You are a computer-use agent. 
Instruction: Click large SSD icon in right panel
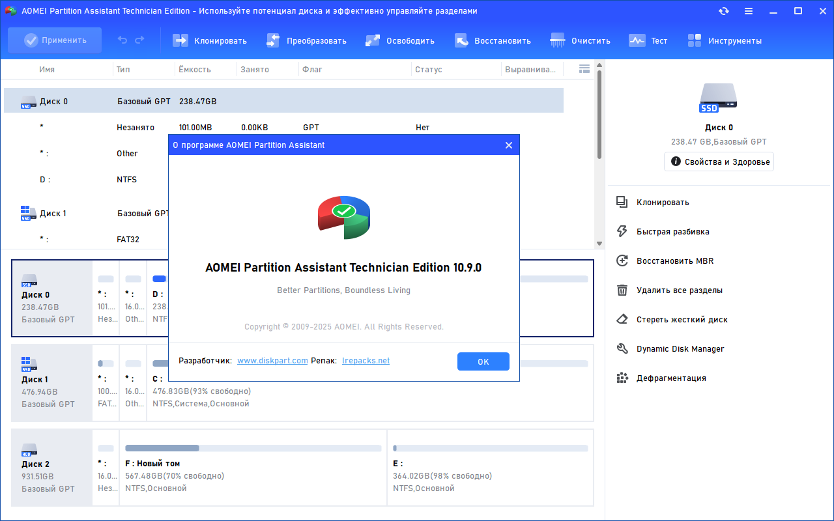(719, 99)
